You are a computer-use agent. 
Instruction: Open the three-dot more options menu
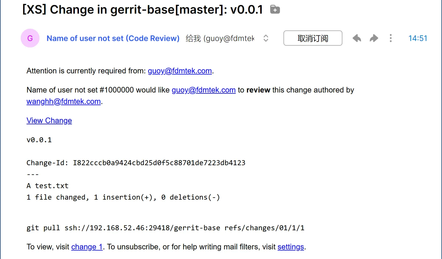[391, 38]
